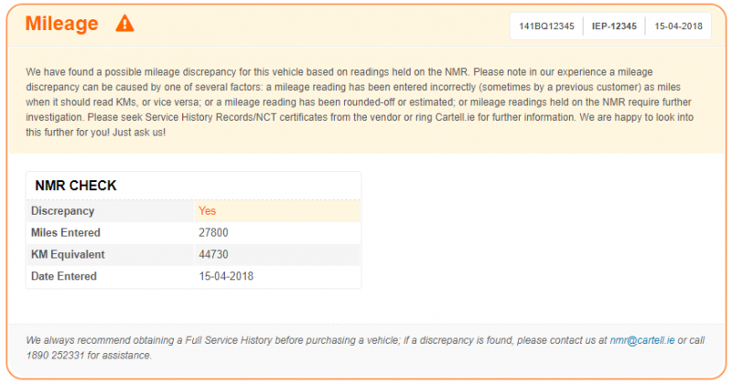Select the IEP-12345 reference tag
Viewport: 732px width, 384px height.
614,27
